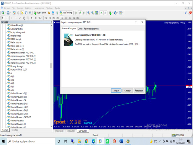Viewport: 193px width, 145px height.
Task: Toggle the Terminal window toolbar icon
Action: (x=26, y=13)
